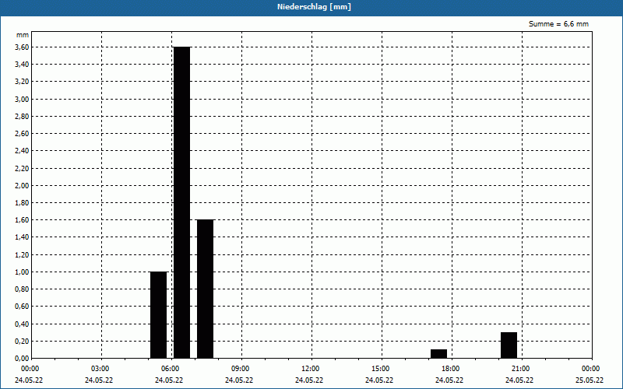Click the 1,80 y-axis label
This screenshot has height=389, width=623.
(x=22, y=203)
